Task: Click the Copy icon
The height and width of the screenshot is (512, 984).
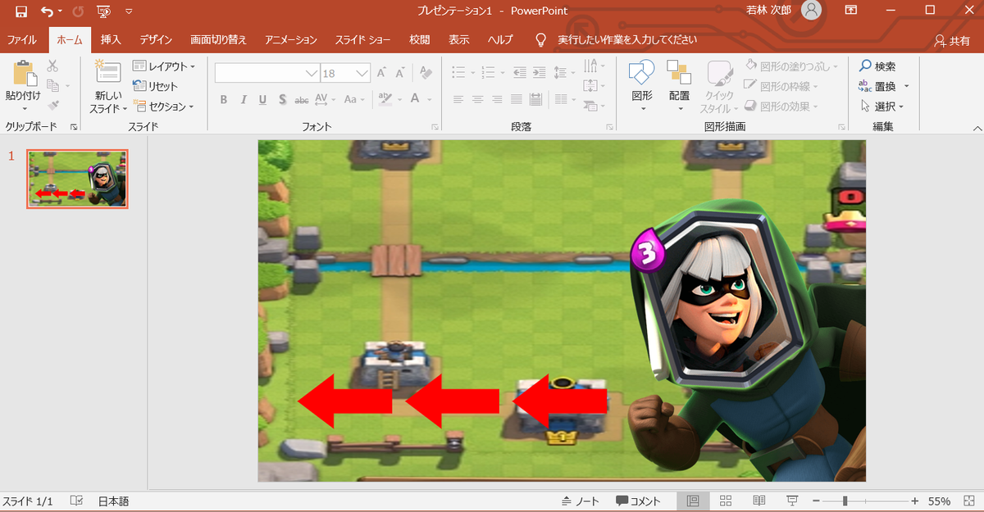Action: click(x=52, y=86)
